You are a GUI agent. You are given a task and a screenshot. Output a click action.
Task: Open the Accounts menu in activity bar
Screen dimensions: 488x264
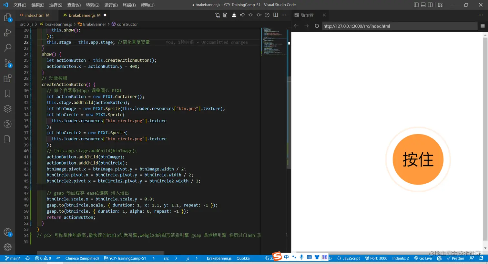point(7,232)
